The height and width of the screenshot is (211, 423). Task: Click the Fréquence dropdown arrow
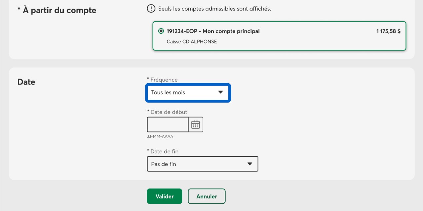[221, 92]
